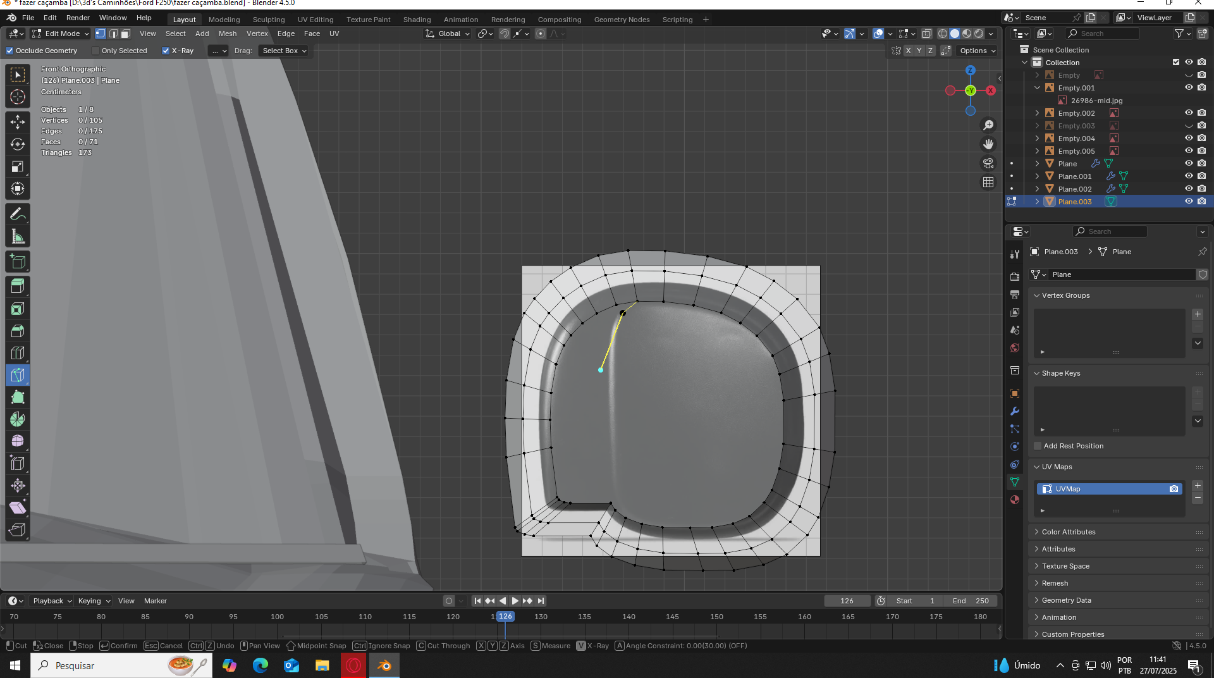Screen dimensions: 1214x678
Task: Hide Plane.003 with its eye icon
Action: (1189, 201)
